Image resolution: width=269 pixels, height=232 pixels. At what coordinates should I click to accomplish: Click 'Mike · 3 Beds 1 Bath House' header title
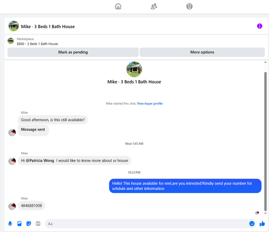pos(48,26)
